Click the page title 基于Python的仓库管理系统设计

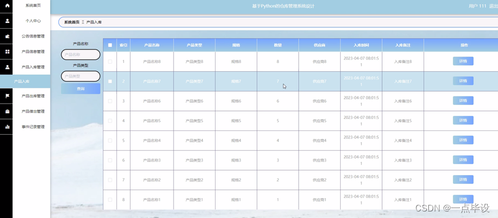[x=284, y=6]
